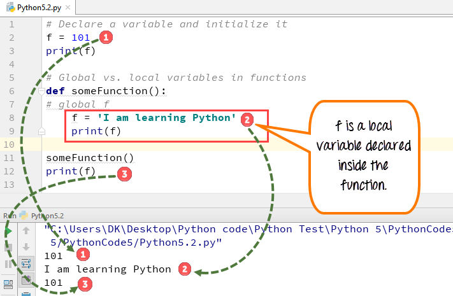The image size is (453, 296).
Task: Click the 'Run' tool window label
Action: coord(10,215)
